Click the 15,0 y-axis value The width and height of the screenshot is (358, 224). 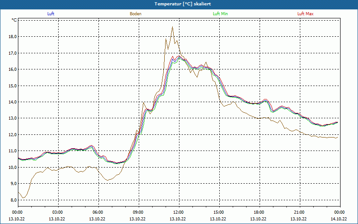pyautogui.click(x=13, y=86)
